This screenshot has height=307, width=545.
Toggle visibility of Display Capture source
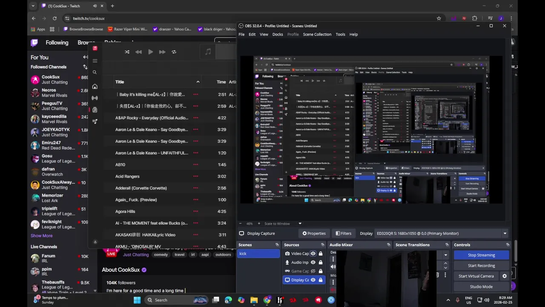313,280
